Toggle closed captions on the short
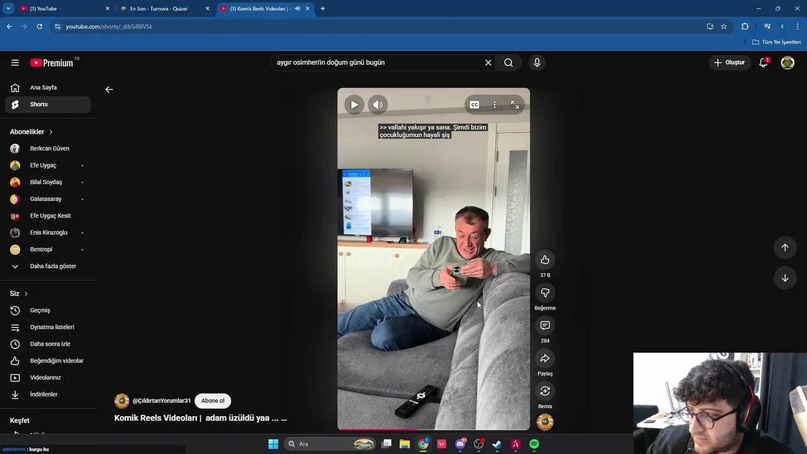The width and height of the screenshot is (807, 454). tap(474, 105)
